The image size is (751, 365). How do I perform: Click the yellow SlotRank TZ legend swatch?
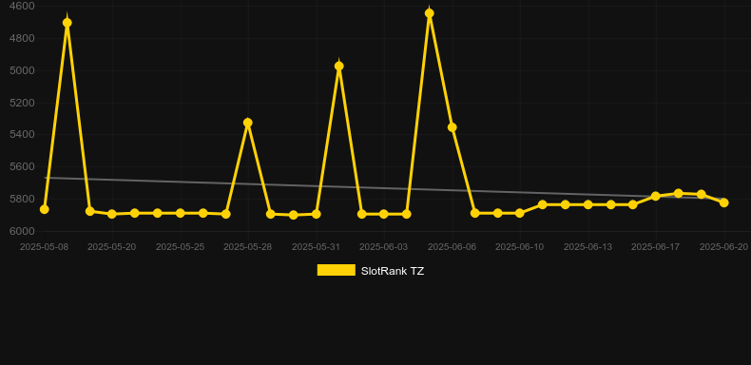point(337,270)
